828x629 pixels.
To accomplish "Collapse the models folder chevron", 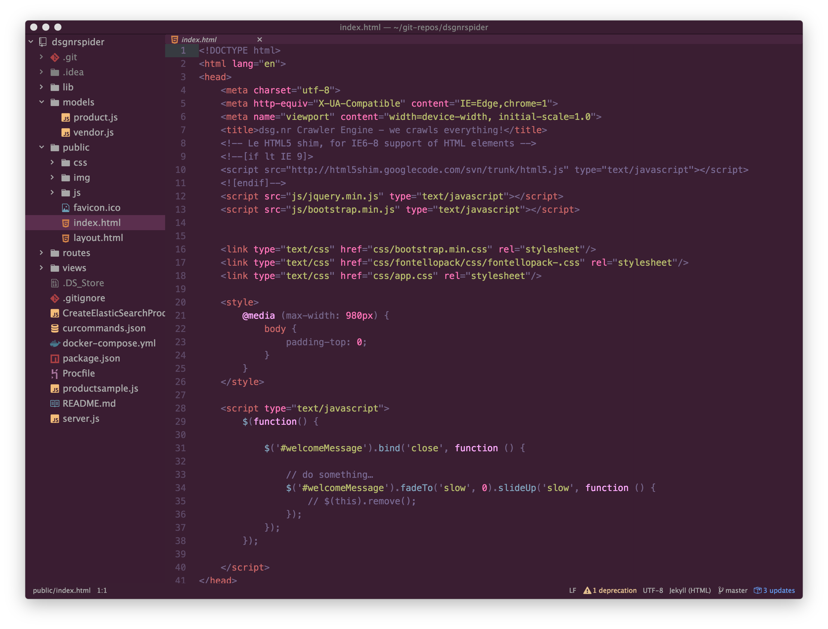I will (42, 102).
